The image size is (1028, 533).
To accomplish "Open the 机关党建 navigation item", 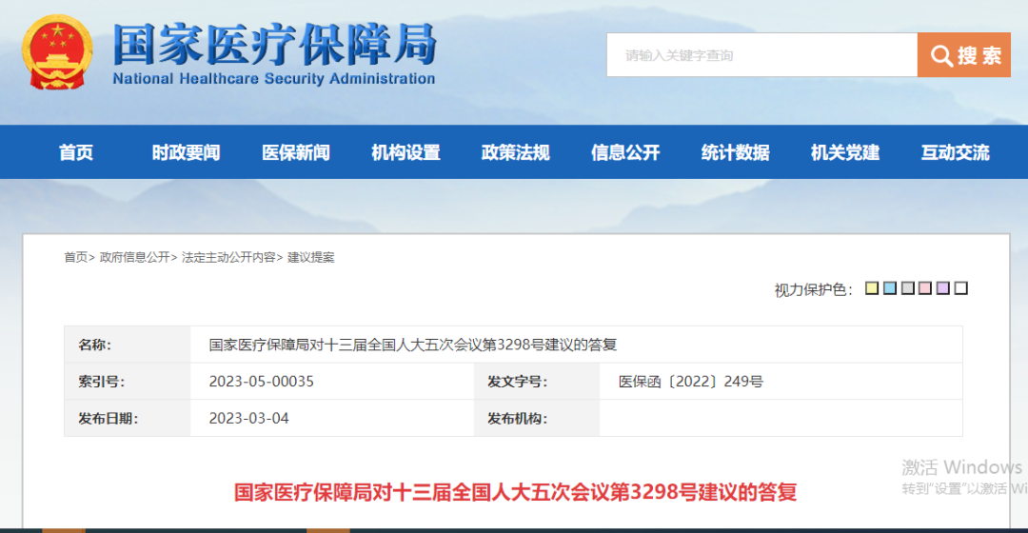I will click(845, 152).
